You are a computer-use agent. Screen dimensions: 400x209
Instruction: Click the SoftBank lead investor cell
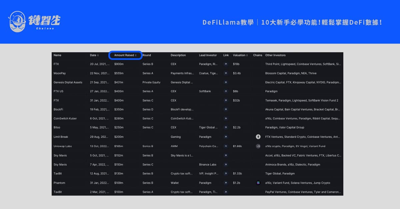coord(205,91)
